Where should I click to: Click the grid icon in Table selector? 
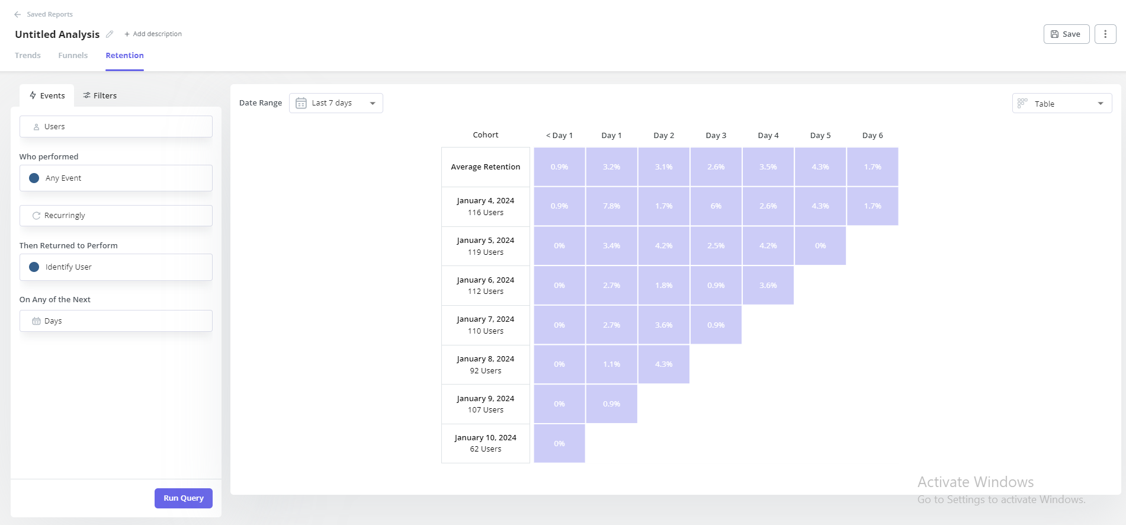pyautogui.click(x=1022, y=103)
